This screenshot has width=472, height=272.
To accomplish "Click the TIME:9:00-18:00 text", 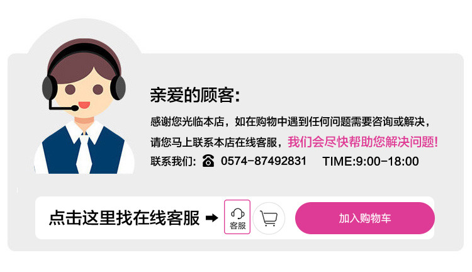I will tap(371, 161).
